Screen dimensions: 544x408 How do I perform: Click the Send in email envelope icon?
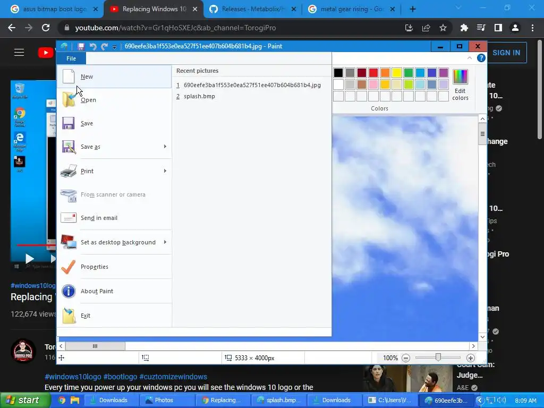[69, 217]
